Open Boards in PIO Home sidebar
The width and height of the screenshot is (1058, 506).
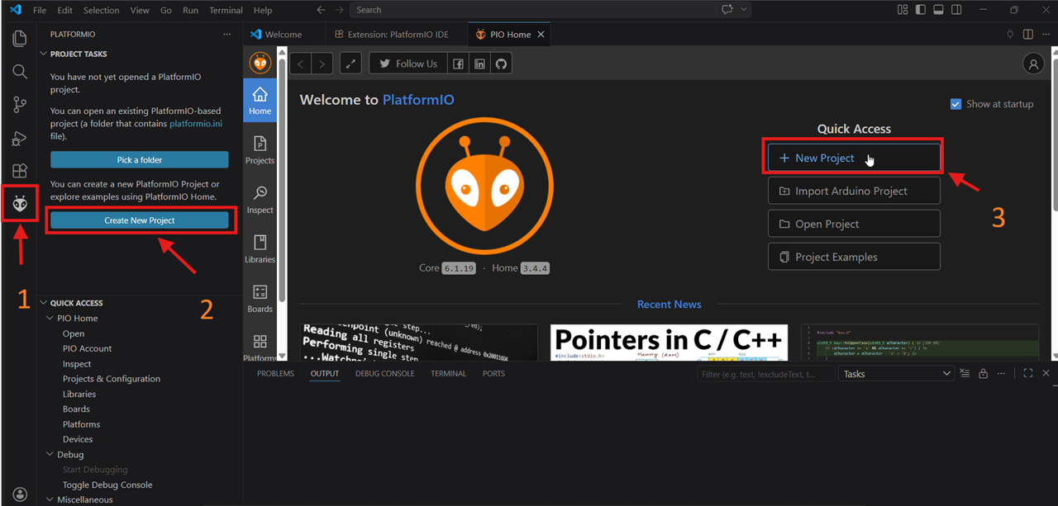coord(260,299)
